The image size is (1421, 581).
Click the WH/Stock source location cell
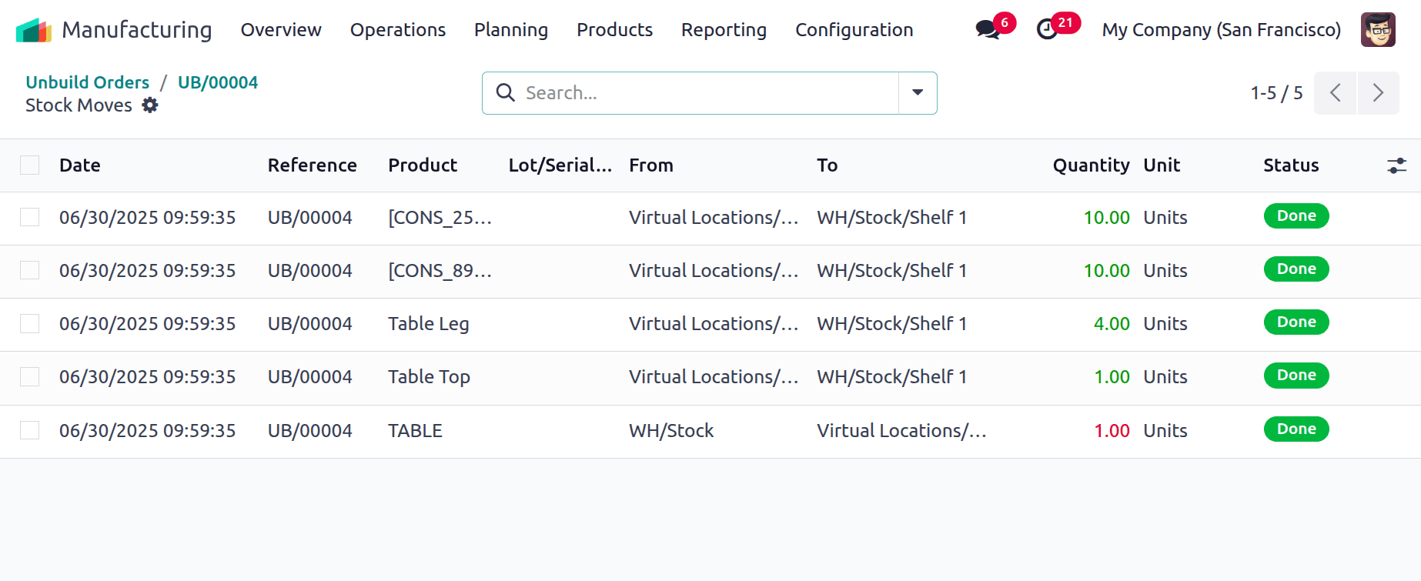point(671,431)
